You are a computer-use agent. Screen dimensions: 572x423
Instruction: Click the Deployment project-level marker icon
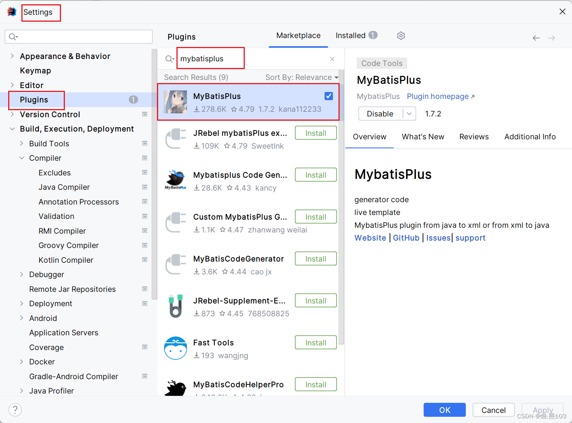coord(145,303)
